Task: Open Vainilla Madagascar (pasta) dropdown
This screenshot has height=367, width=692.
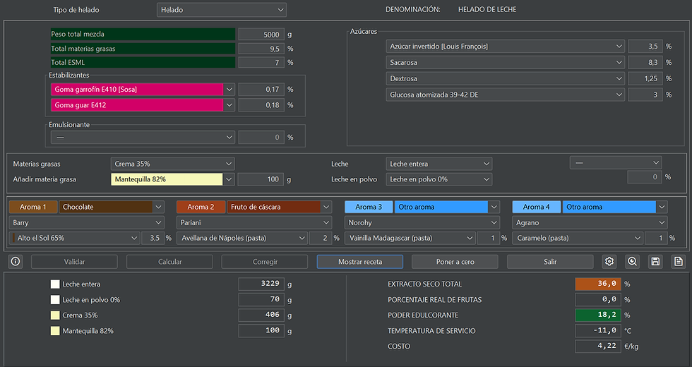Action: coord(410,239)
